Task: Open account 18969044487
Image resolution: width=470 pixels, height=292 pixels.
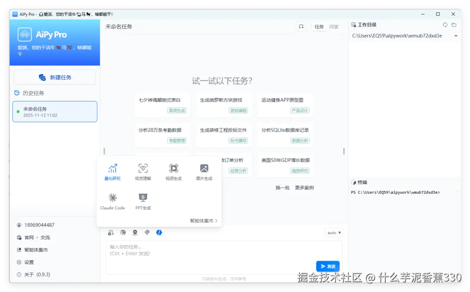Action: click(39, 225)
